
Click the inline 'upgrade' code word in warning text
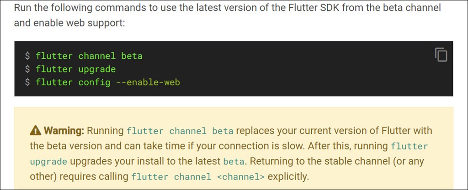point(48,161)
